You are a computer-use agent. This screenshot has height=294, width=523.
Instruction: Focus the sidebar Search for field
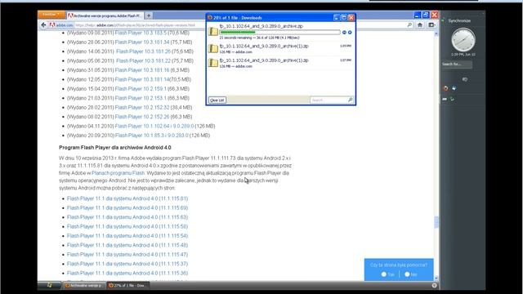(x=457, y=64)
